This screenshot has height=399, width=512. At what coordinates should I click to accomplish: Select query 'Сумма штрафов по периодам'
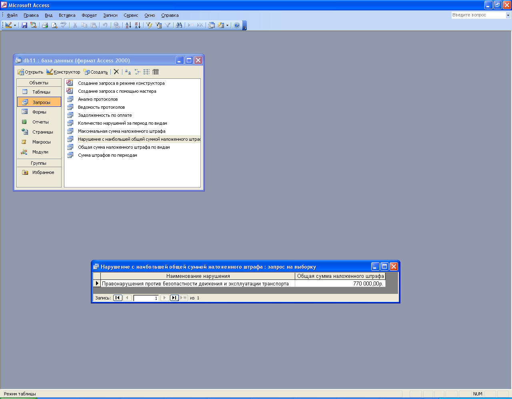coord(108,155)
